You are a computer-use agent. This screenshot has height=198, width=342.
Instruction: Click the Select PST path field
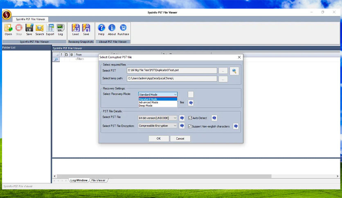tap(172, 70)
